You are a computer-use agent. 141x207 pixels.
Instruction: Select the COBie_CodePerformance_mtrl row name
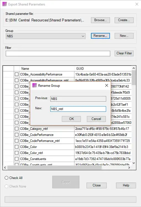point(40,141)
